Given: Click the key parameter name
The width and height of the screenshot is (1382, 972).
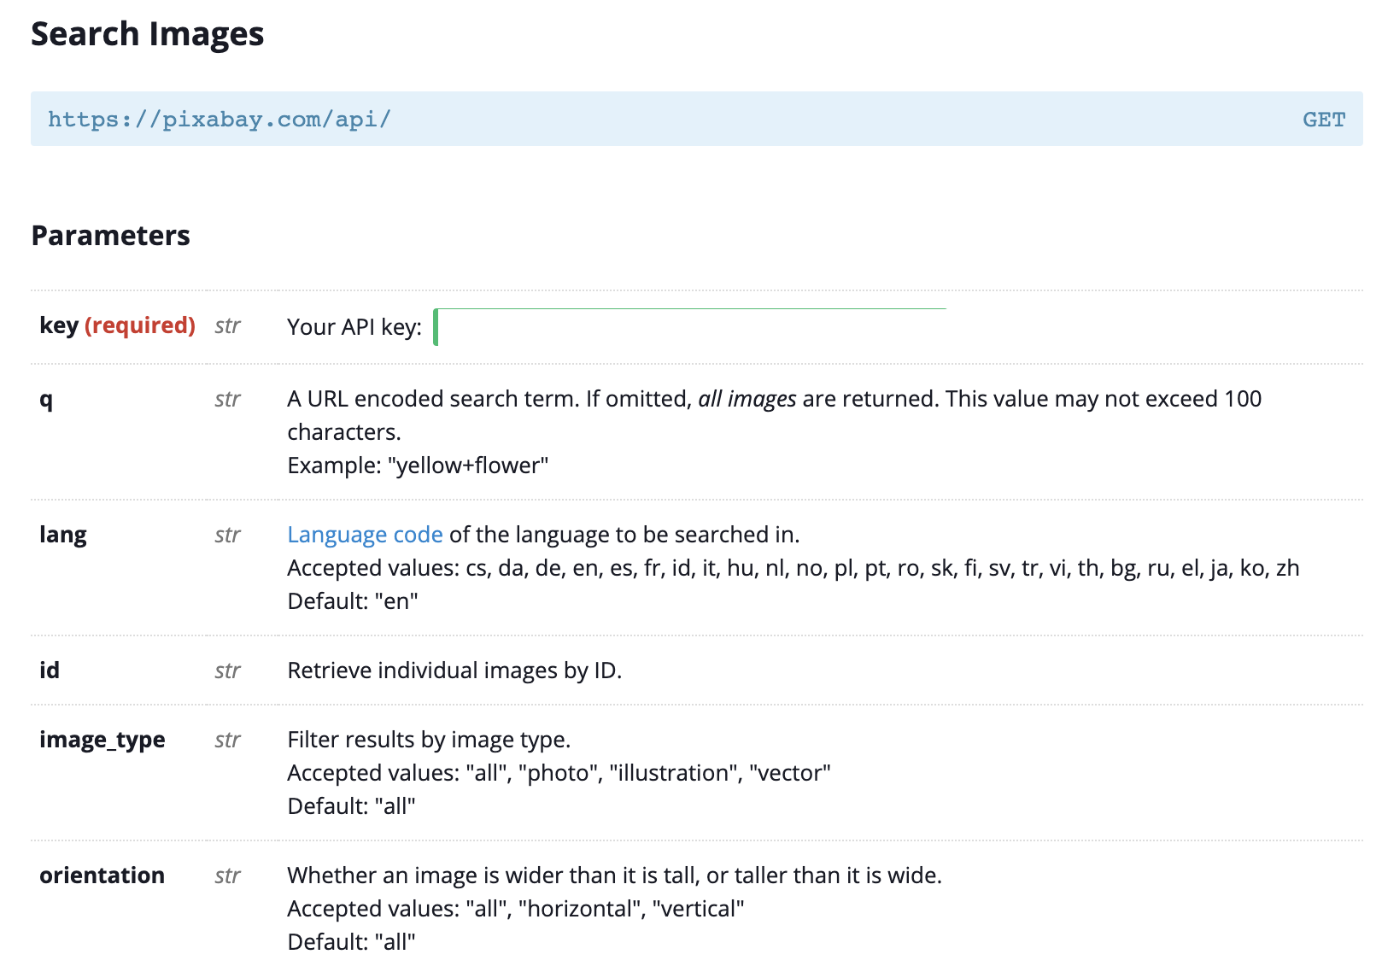Looking at the screenshot, I should (x=59, y=325).
